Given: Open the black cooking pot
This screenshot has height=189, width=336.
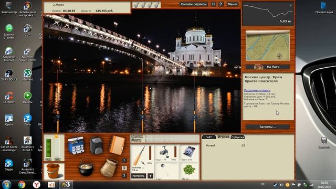Looking at the screenshot, I should coord(86,167).
